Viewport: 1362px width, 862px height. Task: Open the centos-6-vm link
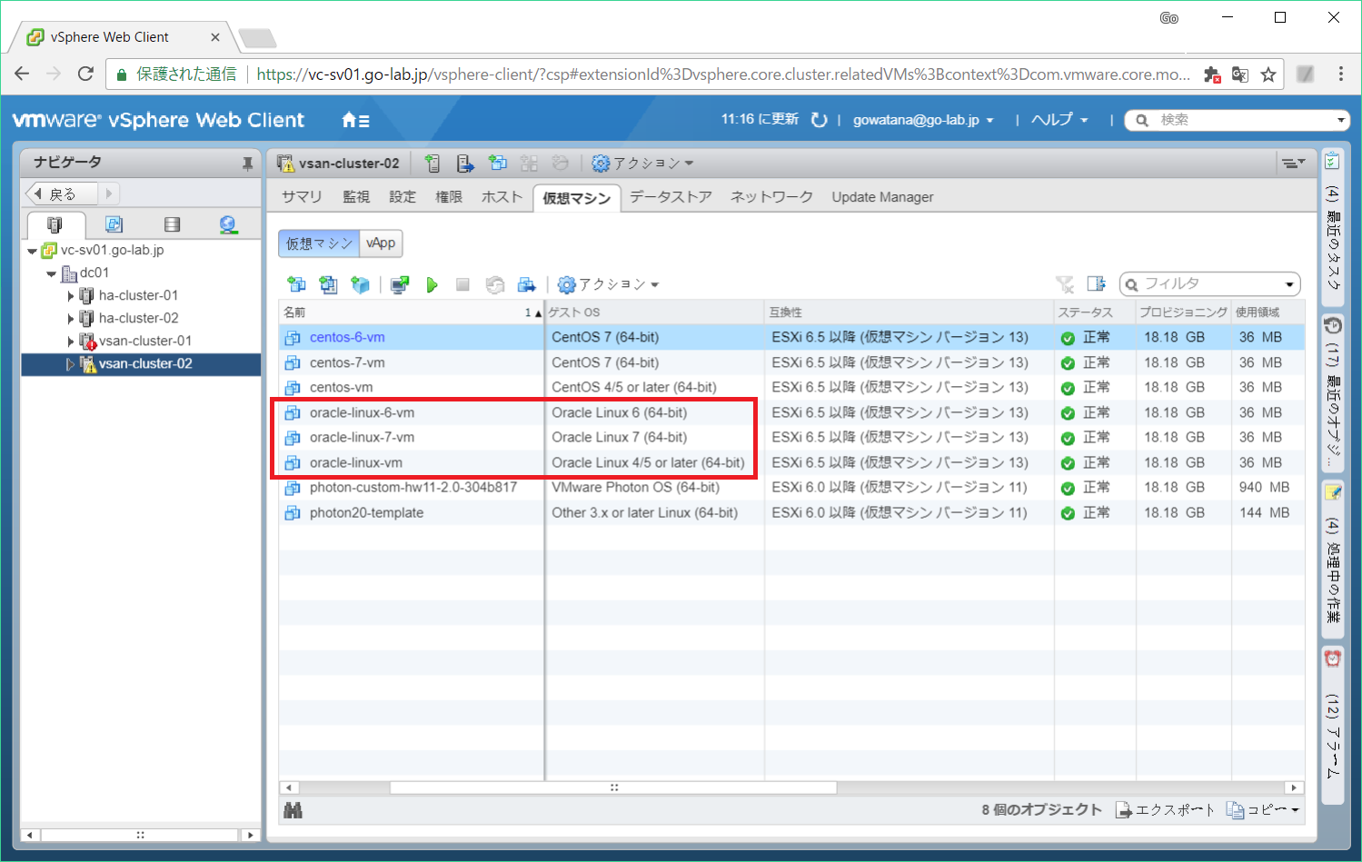coord(347,337)
